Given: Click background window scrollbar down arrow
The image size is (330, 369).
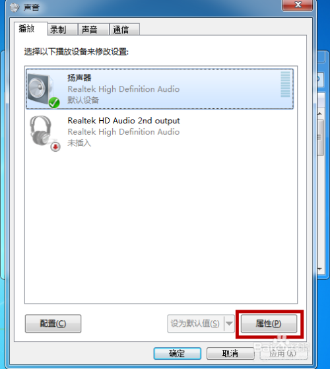Looking at the screenshot, I should pos(320,269).
